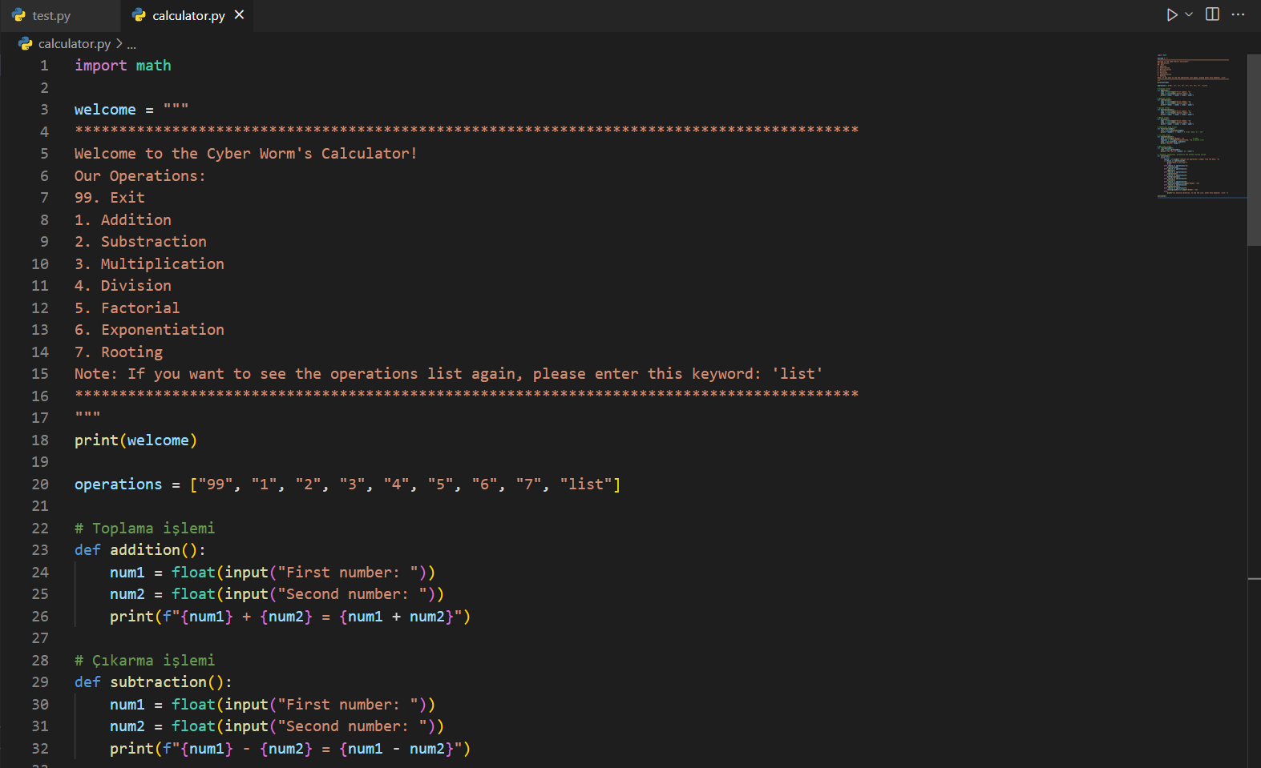The width and height of the screenshot is (1261, 768).
Task: Click the Python icon in the breadcrumb
Action: [x=26, y=44]
